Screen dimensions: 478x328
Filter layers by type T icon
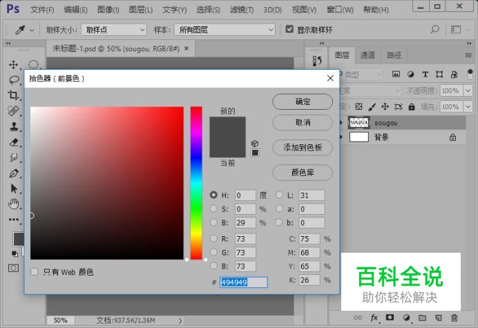[425, 74]
